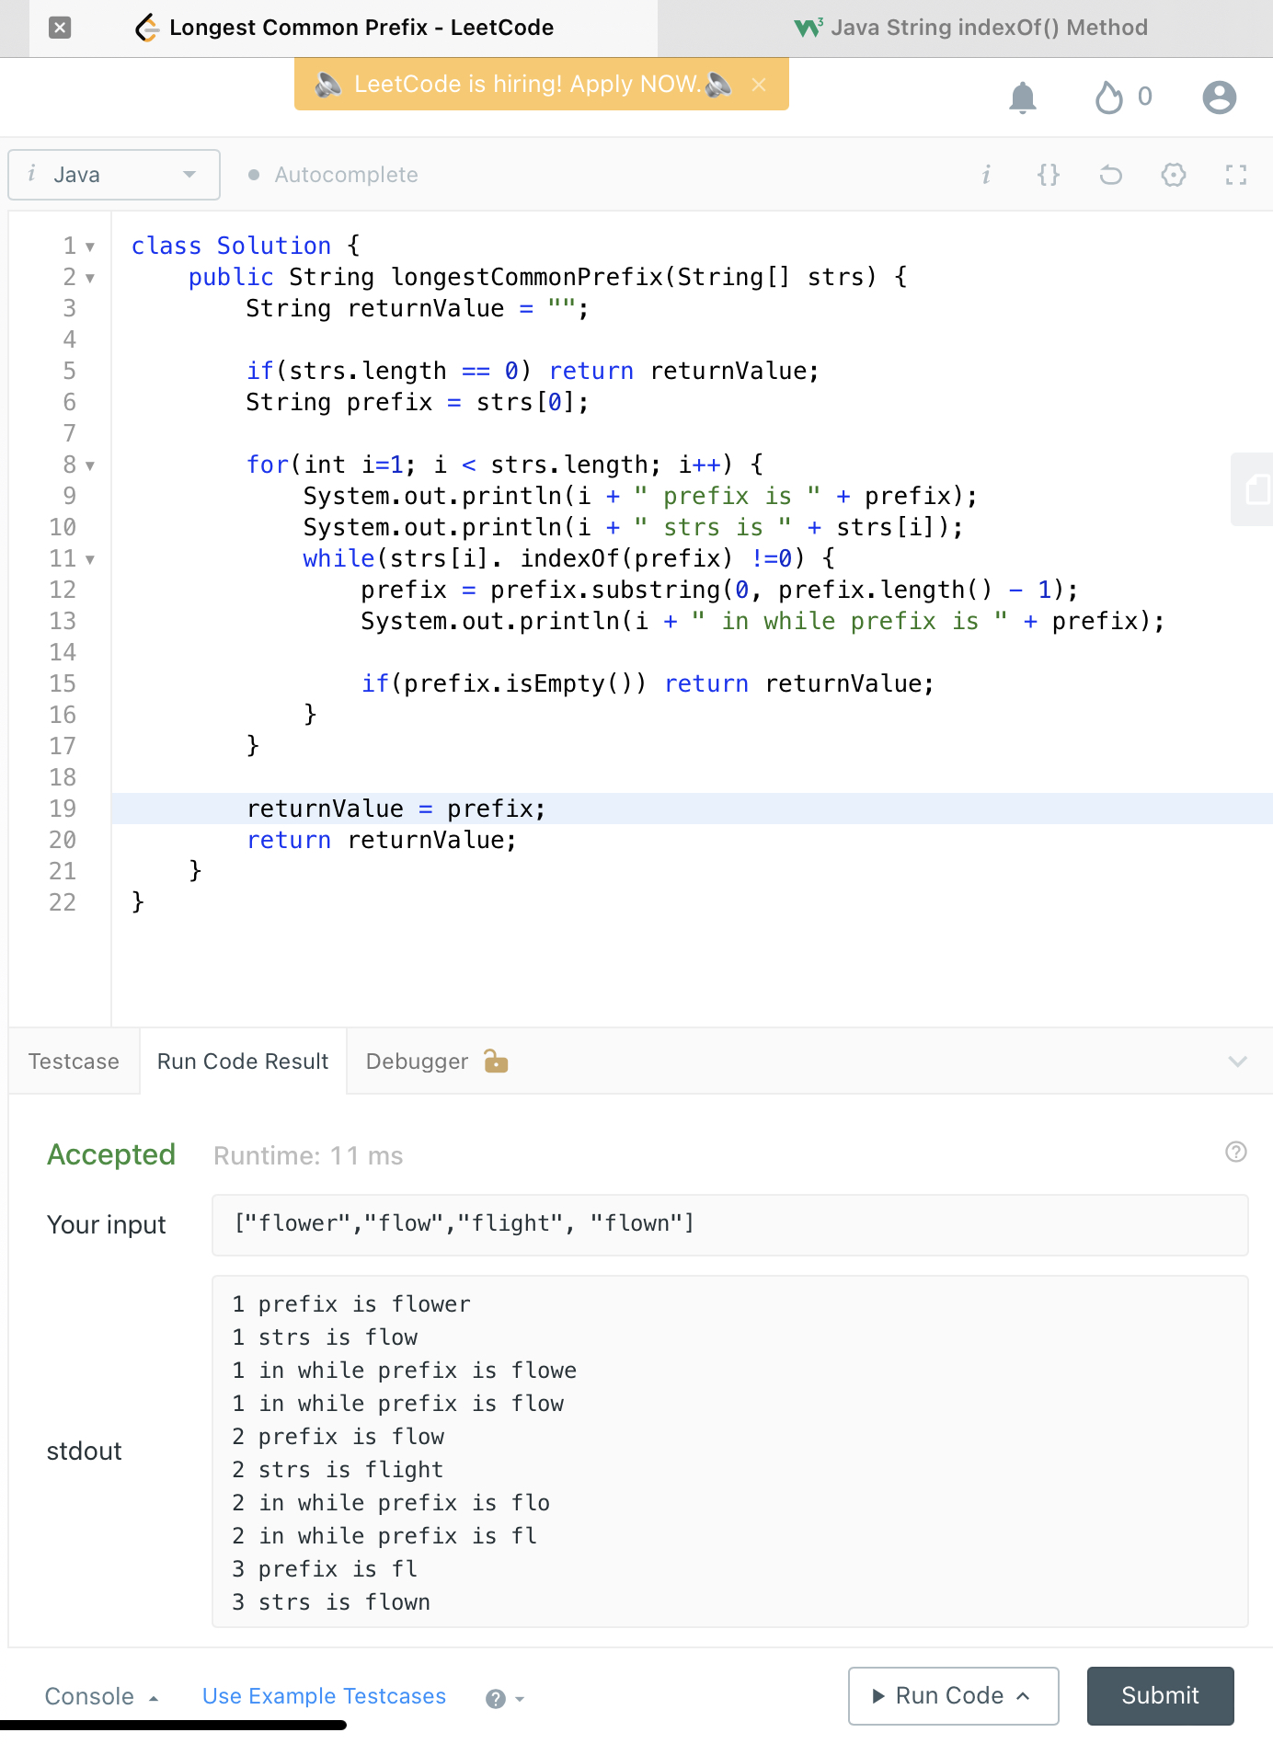1273x1744 pixels.
Task: Collapse the for loop fold arrow on line 8
Action: coord(90,465)
